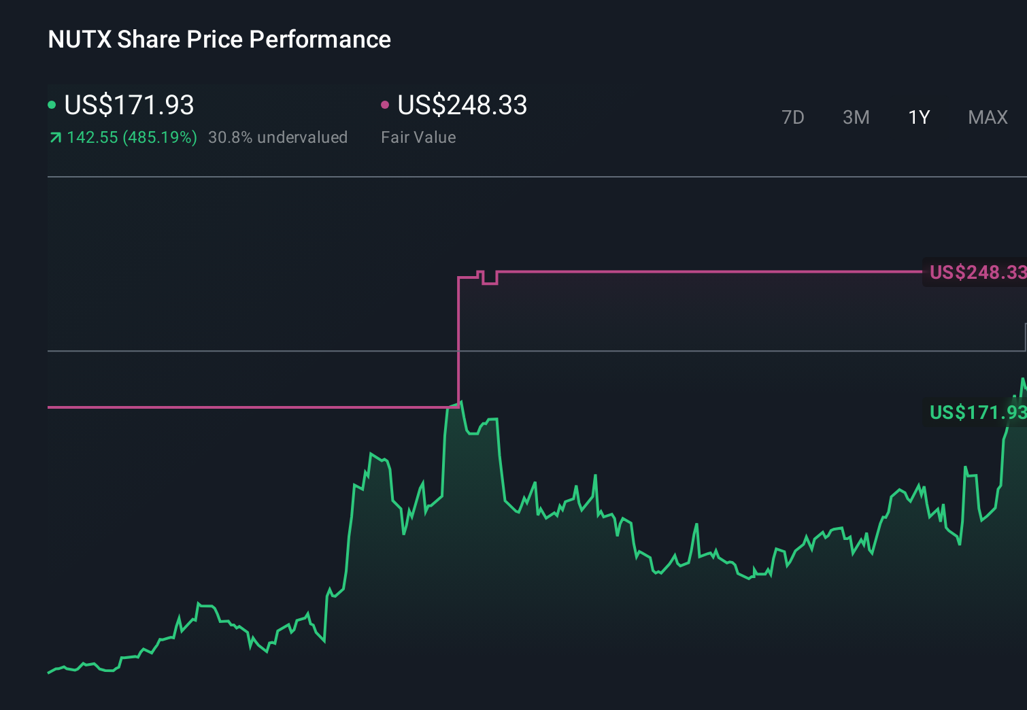1027x710 pixels.
Task: Select the 1Y range selector
Action: (x=918, y=117)
